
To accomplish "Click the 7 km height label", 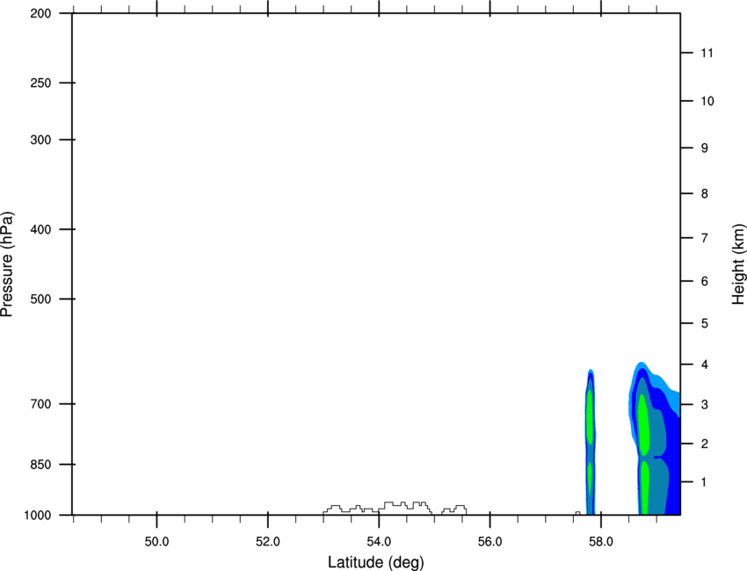I will click(705, 238).
